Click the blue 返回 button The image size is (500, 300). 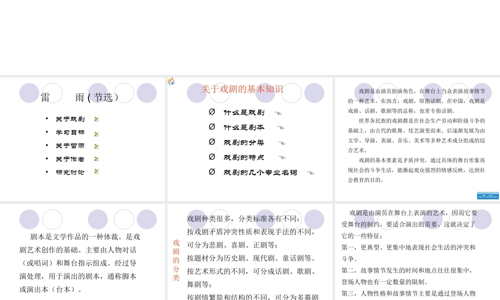pyautogui.click(x=487, y=195)
